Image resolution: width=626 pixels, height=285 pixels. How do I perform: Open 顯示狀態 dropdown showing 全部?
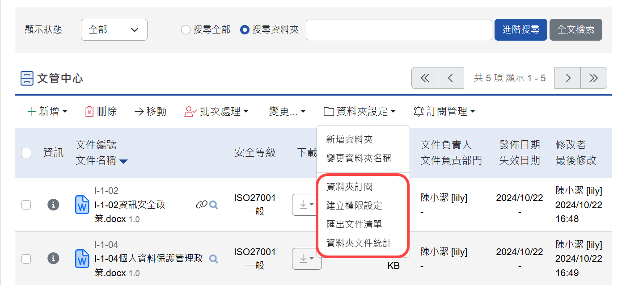tap(114, 30)
